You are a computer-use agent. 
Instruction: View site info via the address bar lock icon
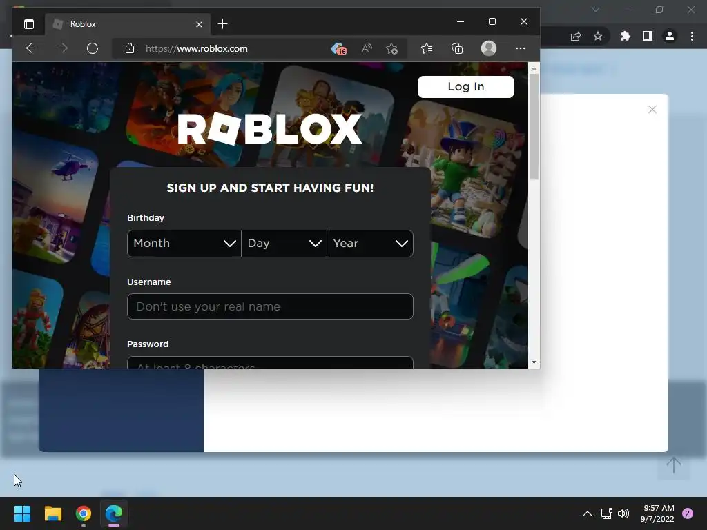point(130,48)
